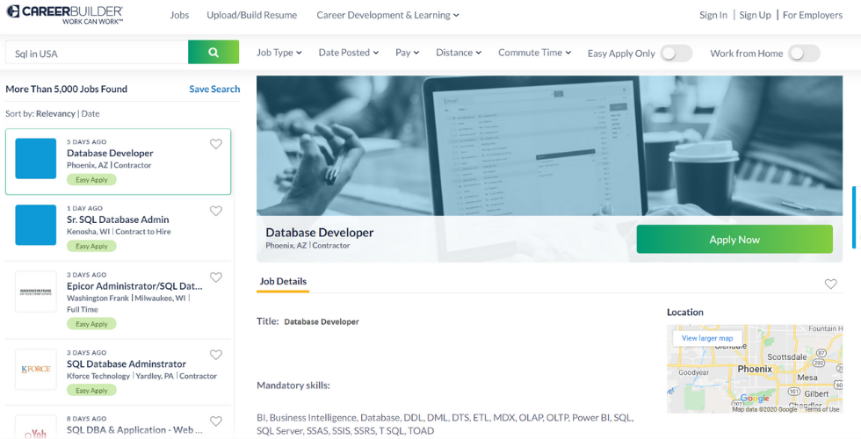Click the Phoenix location map

click(755, 369)
